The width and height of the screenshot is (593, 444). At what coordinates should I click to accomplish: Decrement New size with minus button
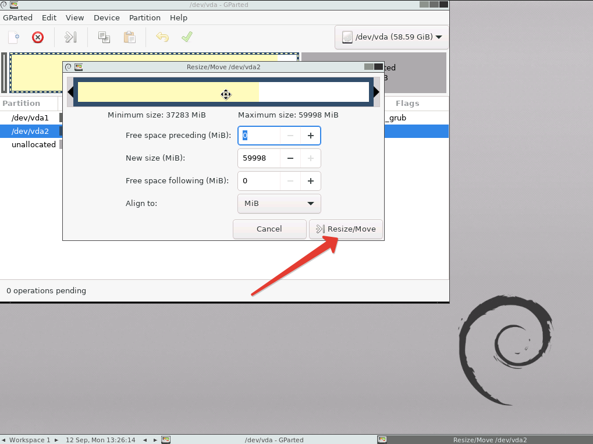(x=289, y=158)
